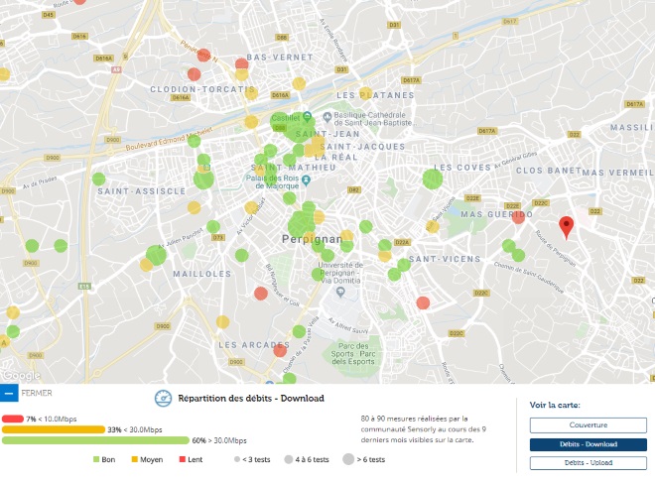Click the yellow Moyen legend swatch
The width and height of the screenshot is (655, 483).
coord(135,459)
